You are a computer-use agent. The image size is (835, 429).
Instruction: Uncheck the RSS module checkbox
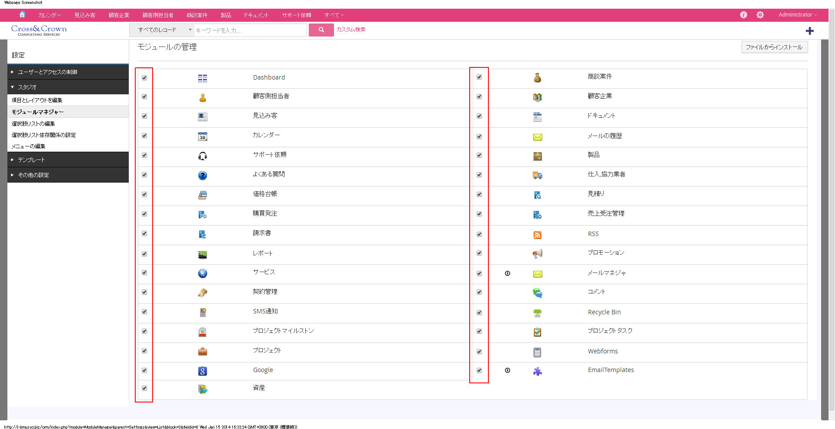pos(479,234)
